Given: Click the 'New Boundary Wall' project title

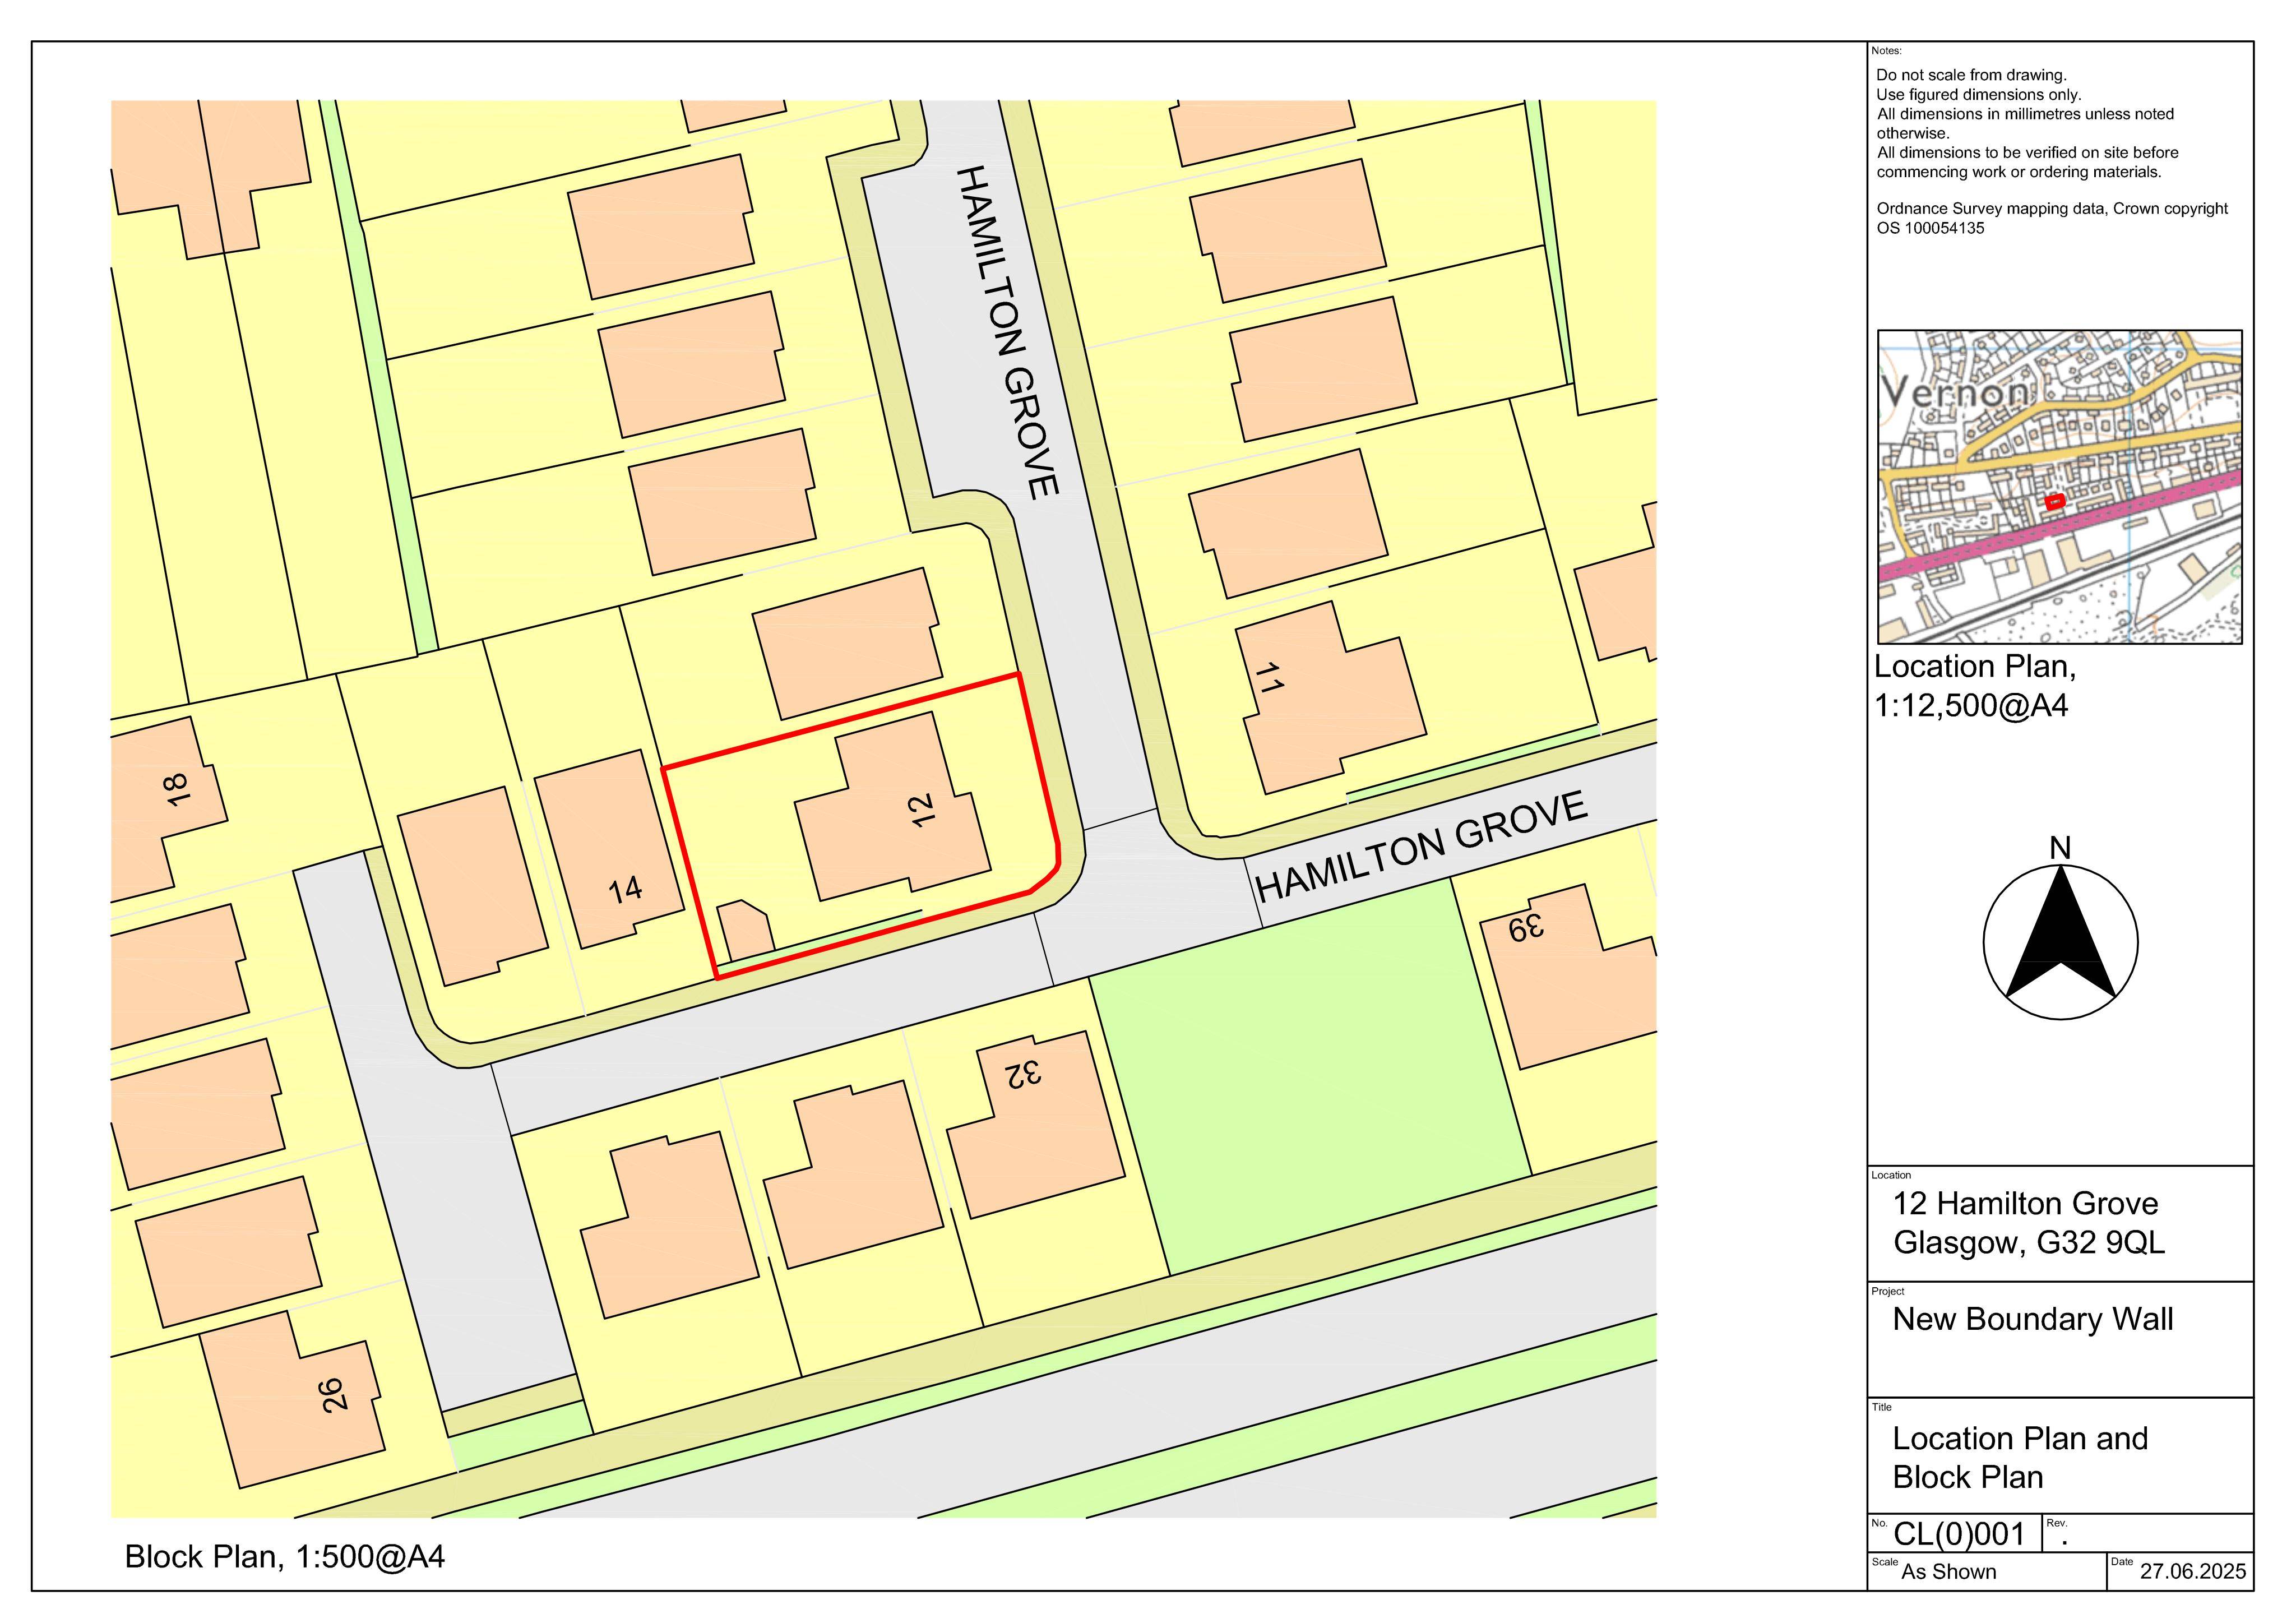Looking at the screenshot, I should (x=2033, y=1319).
